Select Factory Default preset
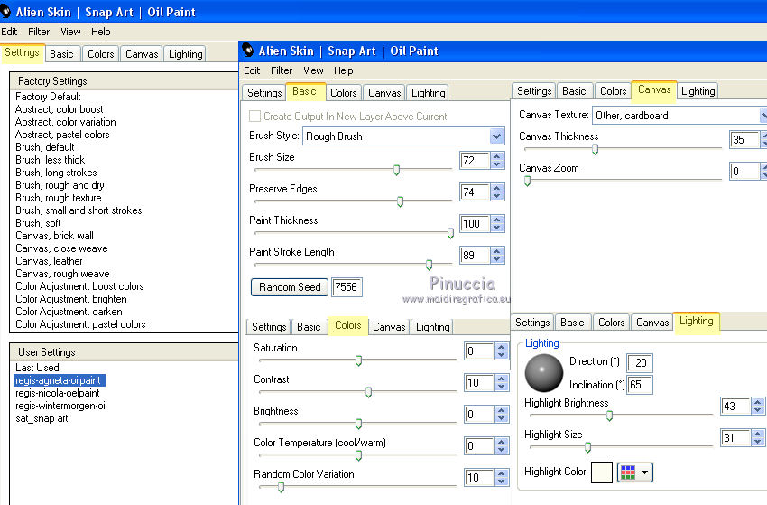This screenshot has height=505, width=767. pos(48,97)
